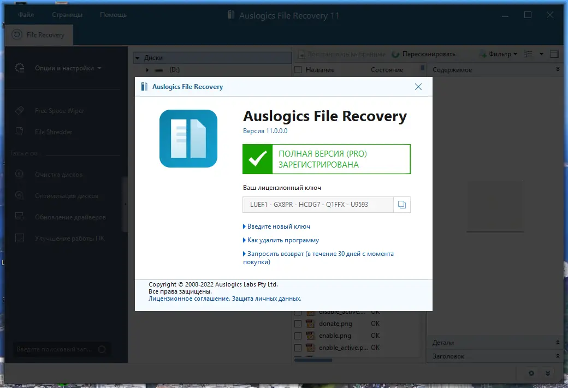Open the Помощь menu

(114, 15)
